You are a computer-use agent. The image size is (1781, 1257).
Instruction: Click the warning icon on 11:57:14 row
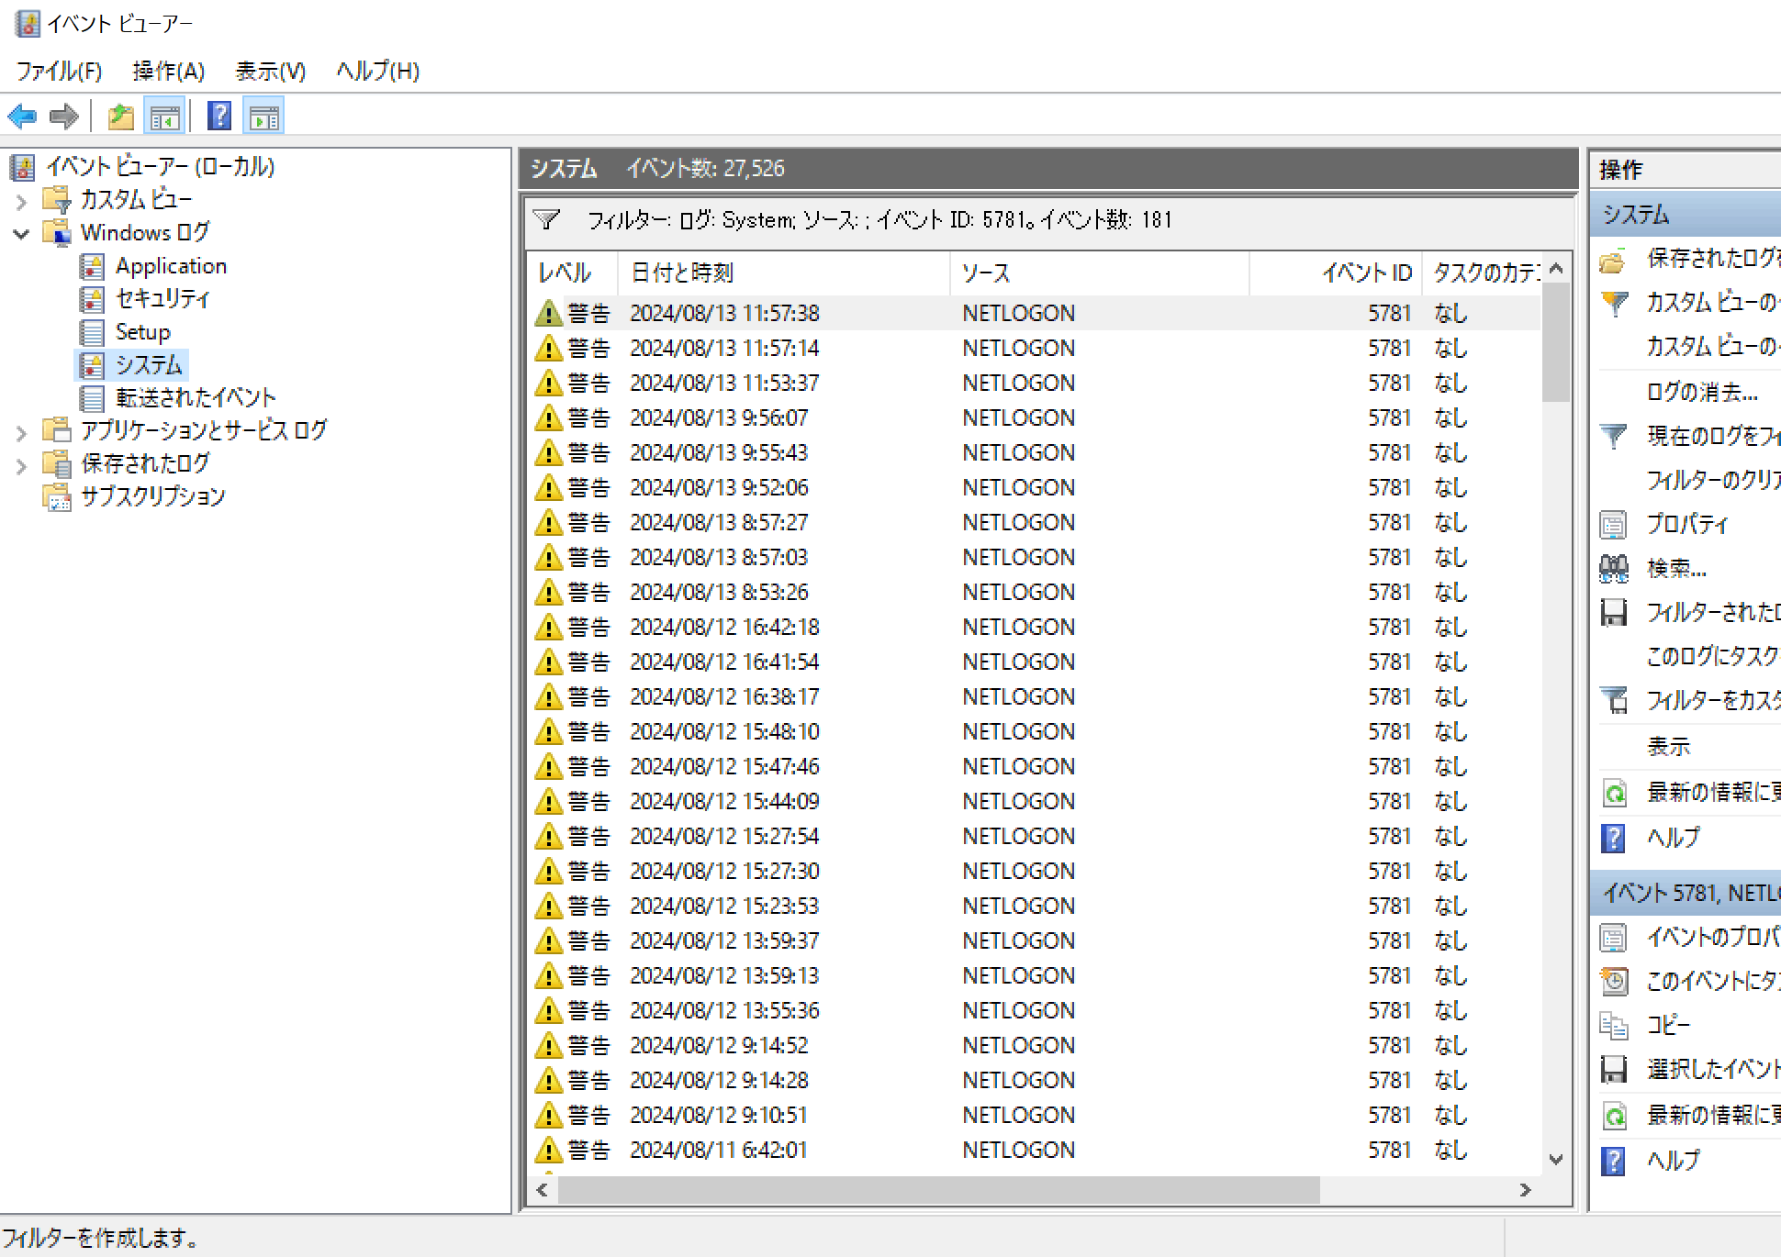(x=548, y=348)
